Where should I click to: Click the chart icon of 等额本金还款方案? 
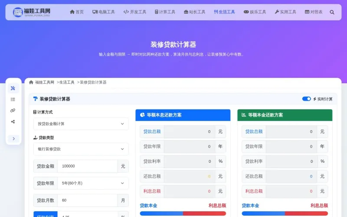pyautogui.click(x=244, y=115)
